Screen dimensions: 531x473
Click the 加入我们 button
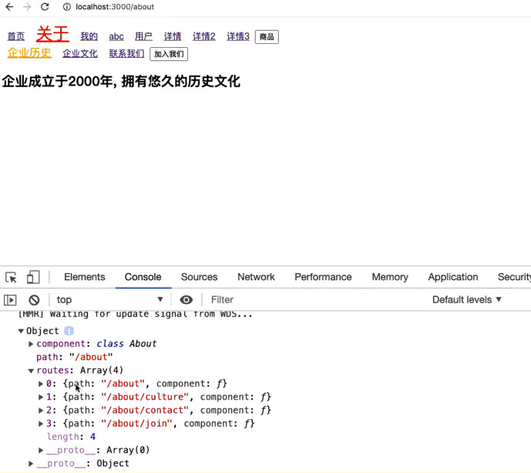(x=169, y=54)
